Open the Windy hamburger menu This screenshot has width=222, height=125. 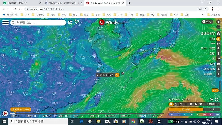click(x=6, y=23)
